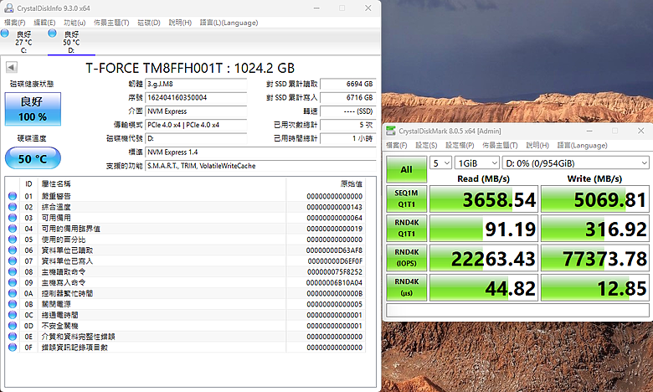Click the 良好 100 % health status button
The width and height of the screenshot is (653, 392).
coord(33,109)
